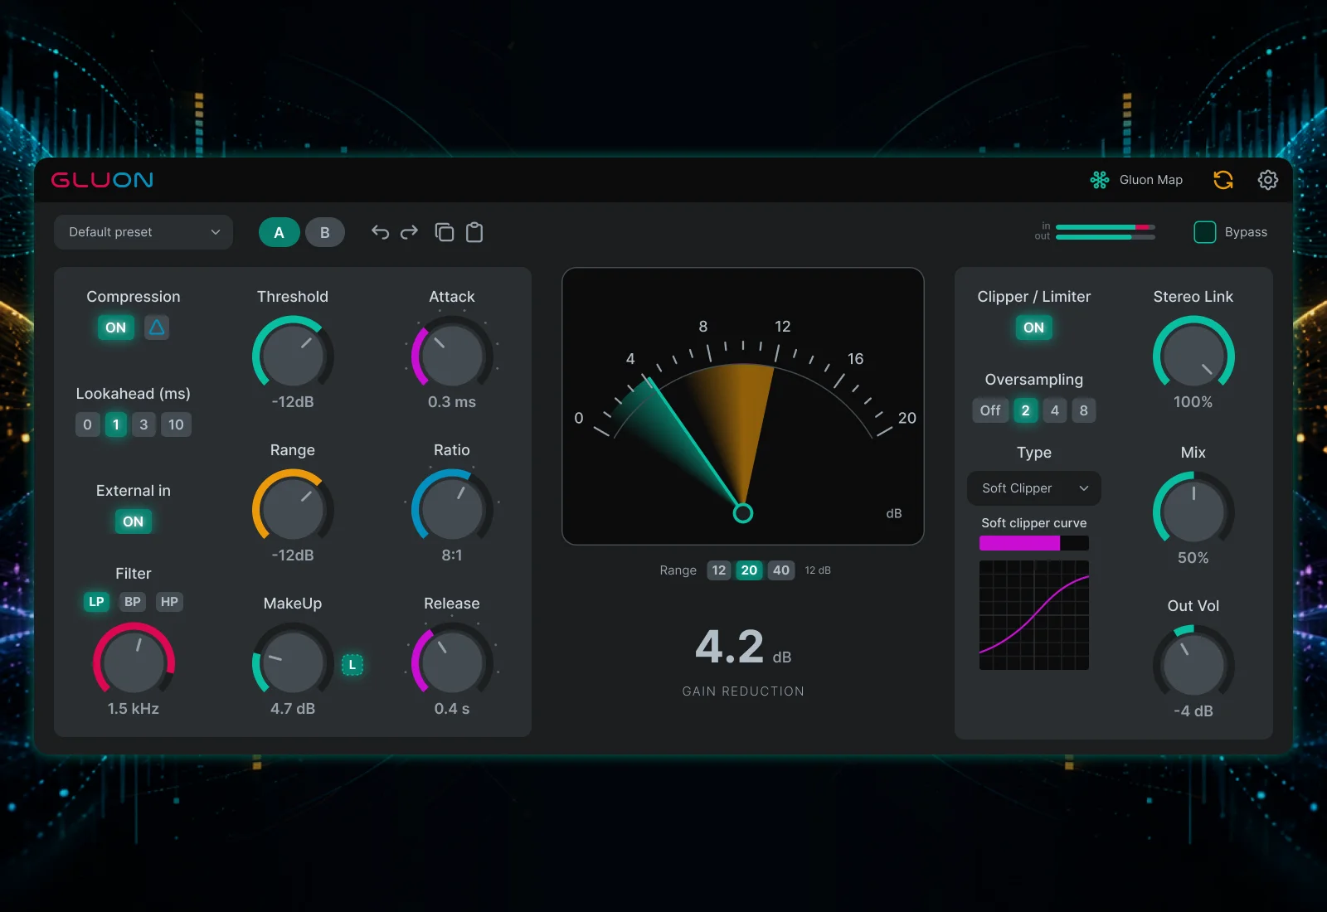Toggle the Clipper / Limiter ON switch
This screenshot has width=1327, height=912.
(1034, 327)
